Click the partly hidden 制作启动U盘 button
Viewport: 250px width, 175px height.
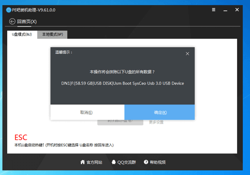click(120, 123)
